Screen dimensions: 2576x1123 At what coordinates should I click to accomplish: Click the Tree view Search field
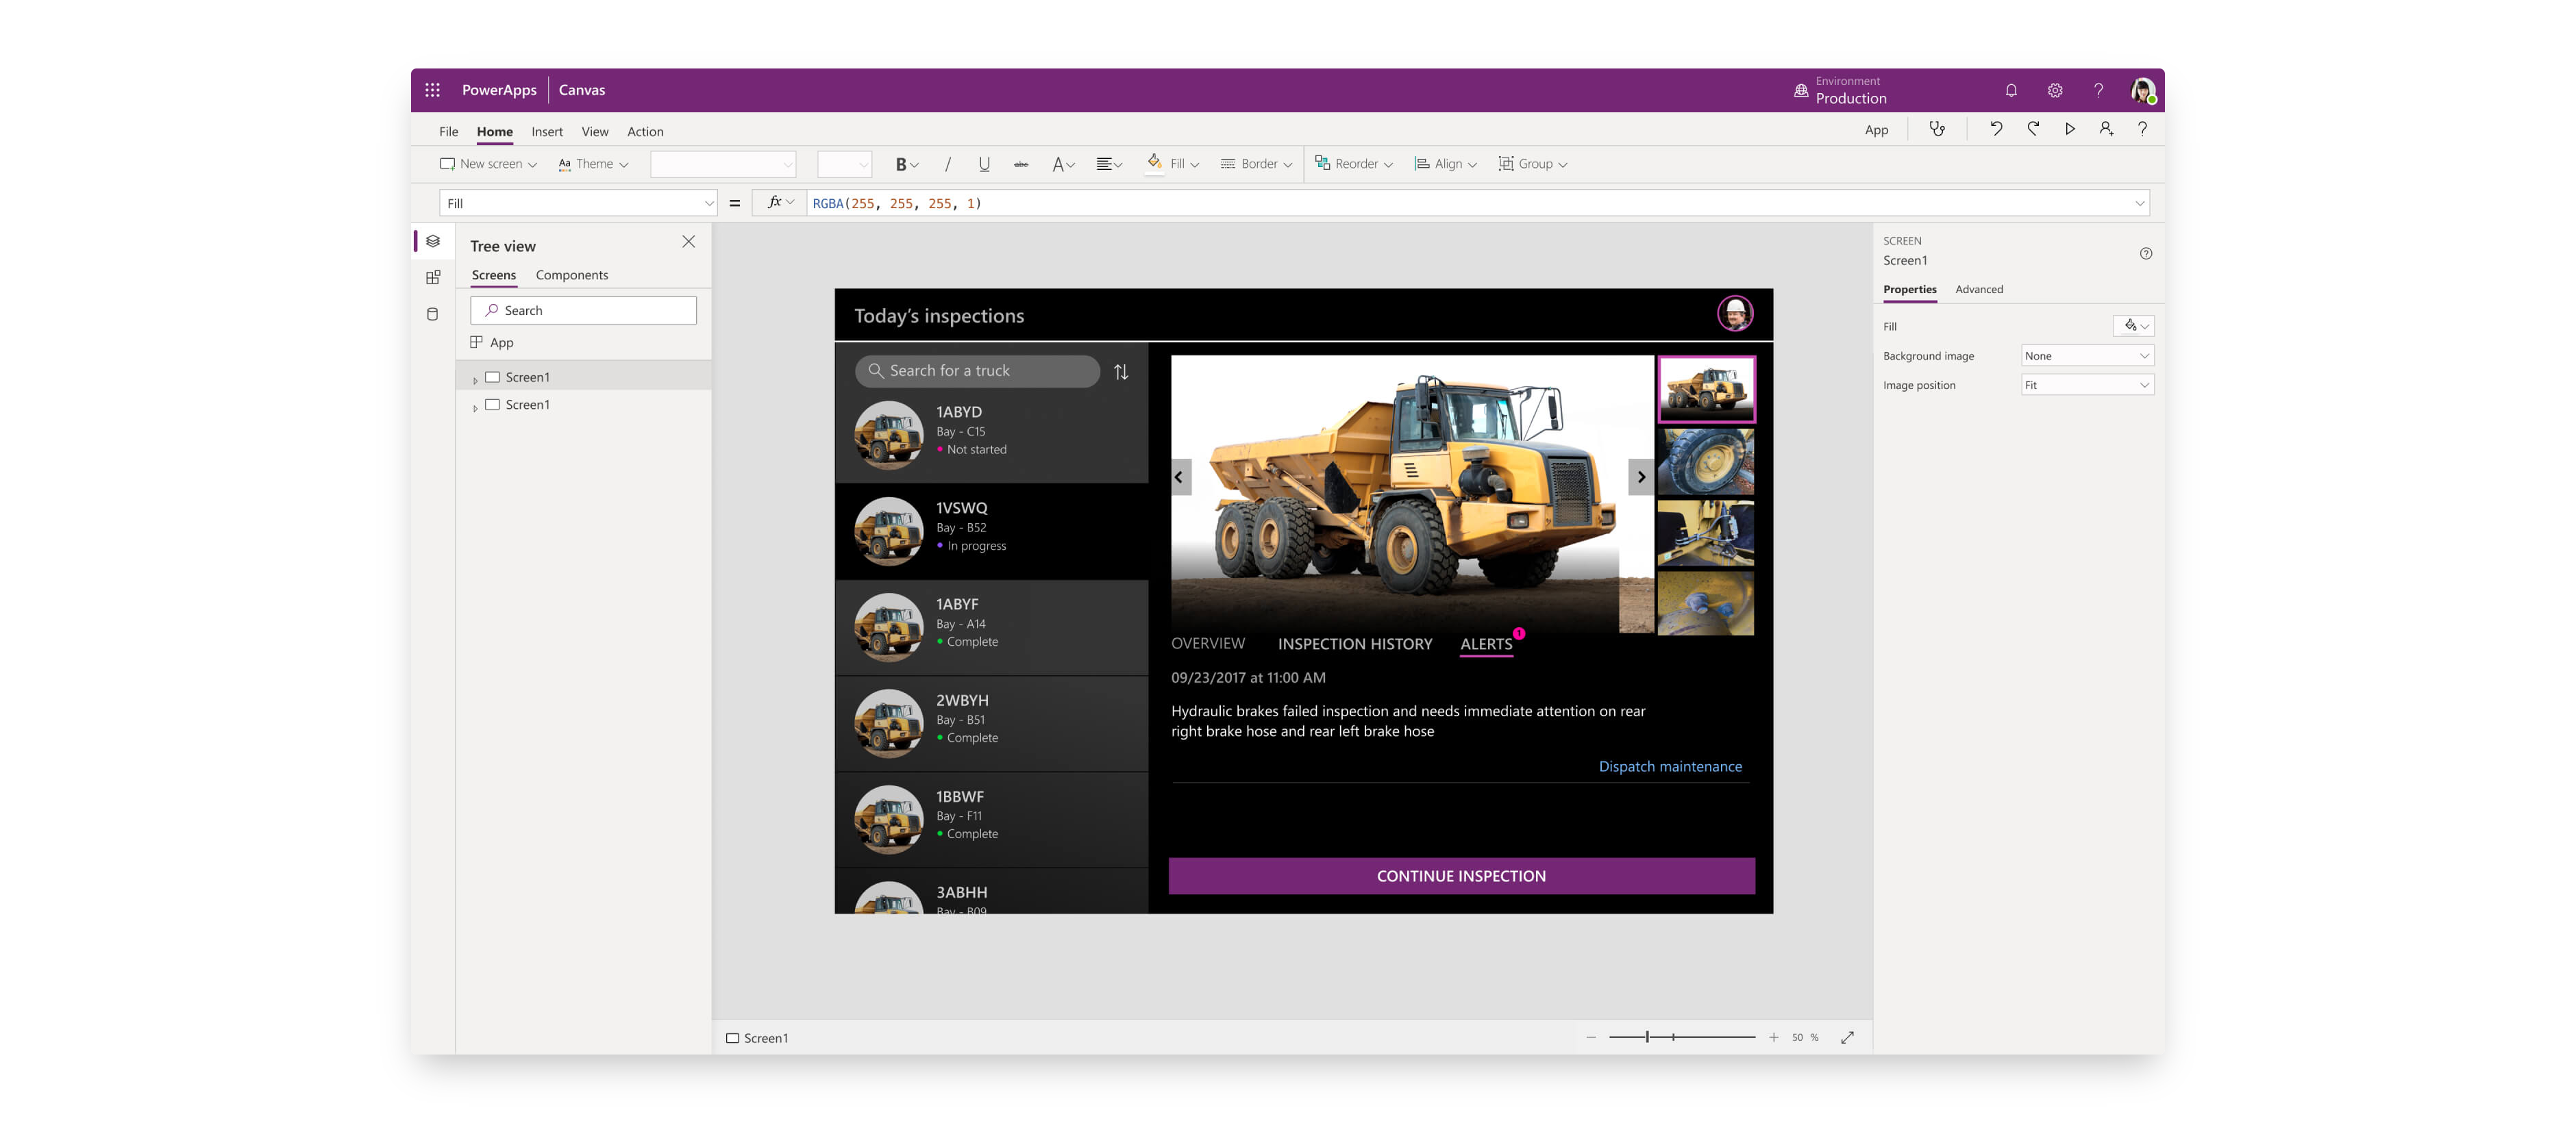[583, 311]
